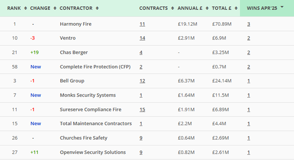Screen dimensions: 294x160
Task: Select the CONTRACTOR header label
Action: [76, 8]
